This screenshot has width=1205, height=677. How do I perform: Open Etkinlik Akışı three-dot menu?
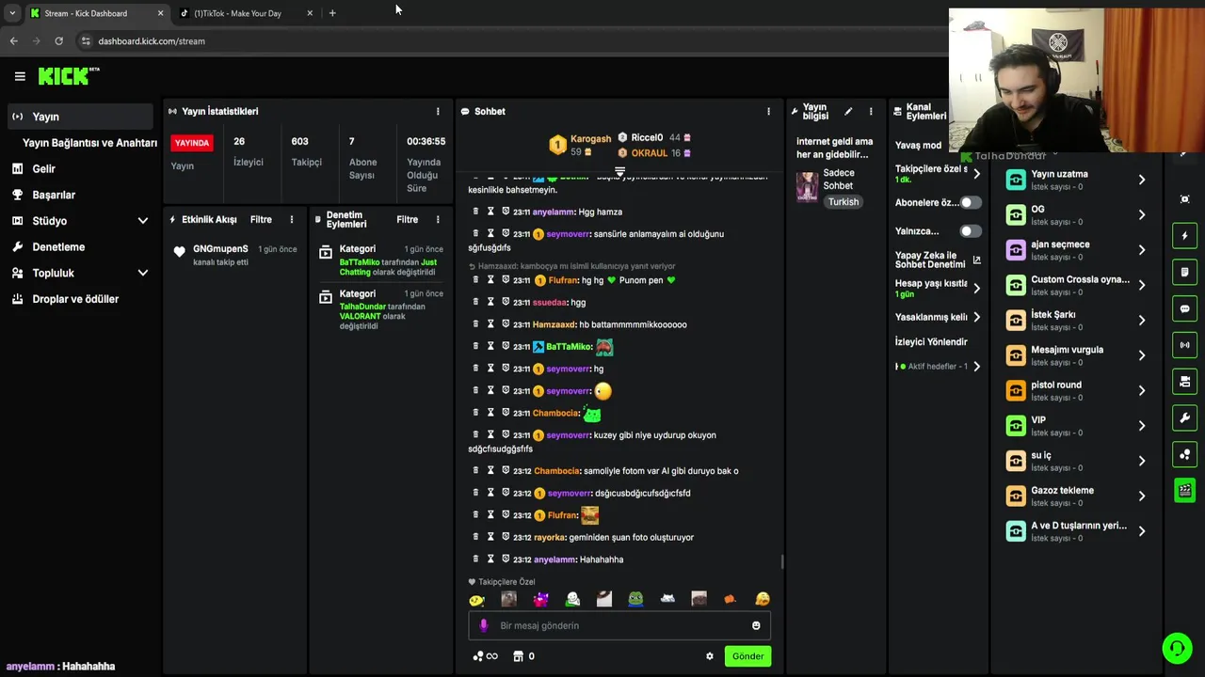click(292, 219)
